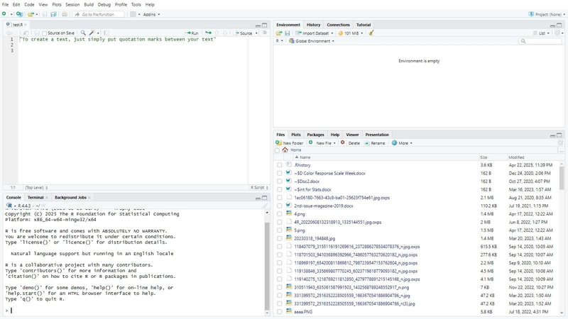Click the go to previous section arrow
This screenshot has height=319, width=568.
[x=217, y=33]
